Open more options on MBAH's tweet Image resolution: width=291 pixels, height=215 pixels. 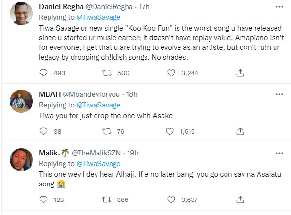click(x=279, y=93)
